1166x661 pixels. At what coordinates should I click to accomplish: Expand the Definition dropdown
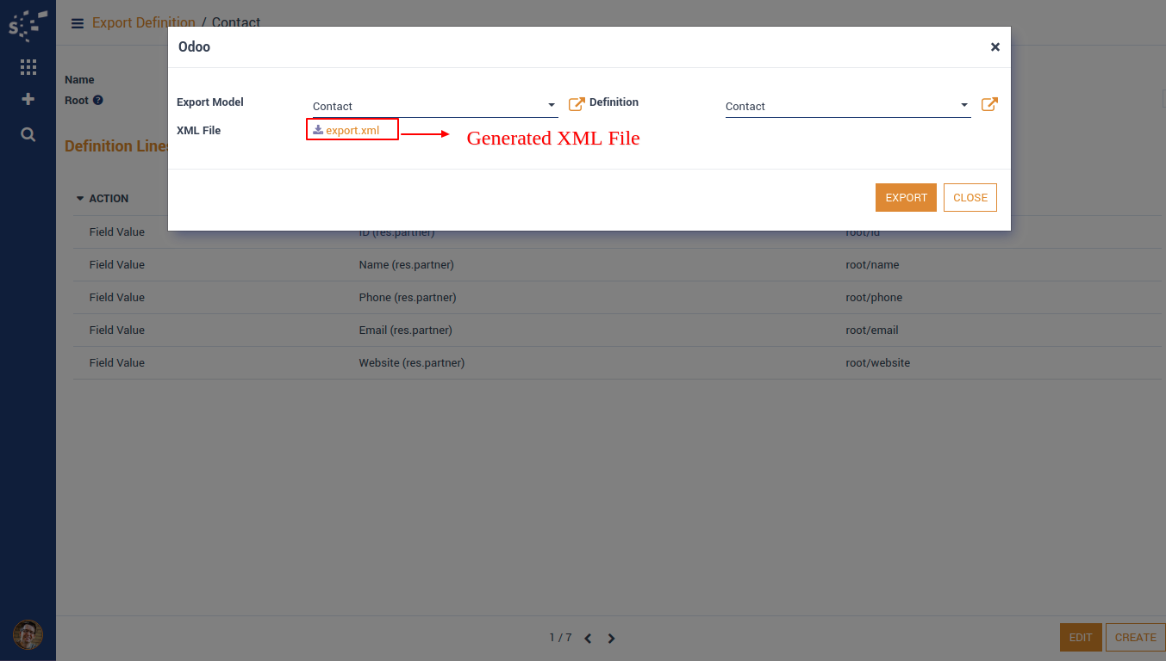click(964, 106)
